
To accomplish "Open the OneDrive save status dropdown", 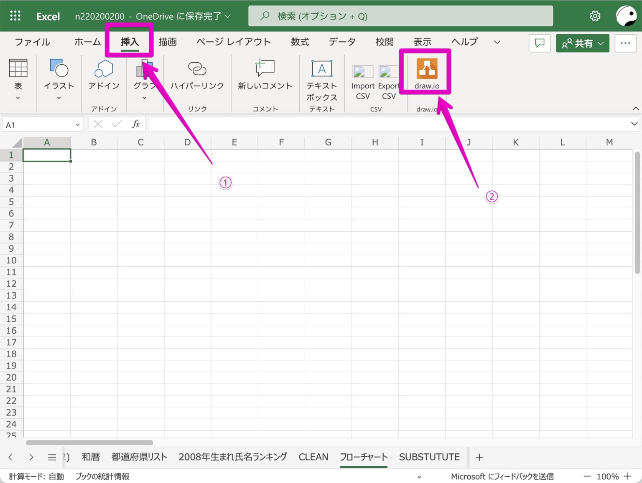I will tap(227, 16).
